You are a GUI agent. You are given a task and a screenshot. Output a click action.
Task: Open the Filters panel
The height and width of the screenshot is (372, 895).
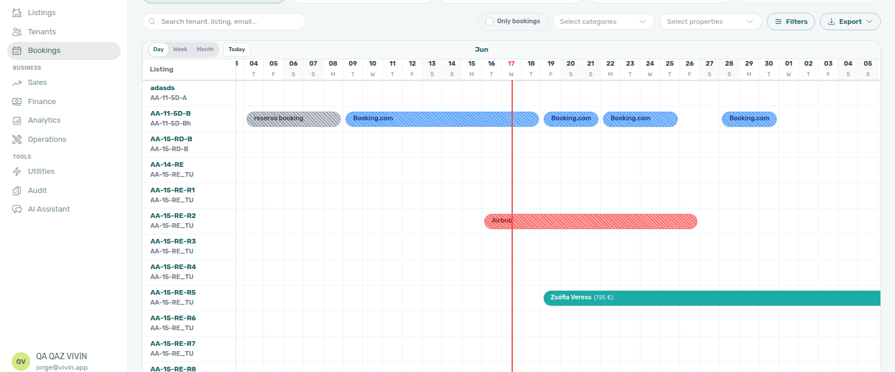[x=791, y=22]
